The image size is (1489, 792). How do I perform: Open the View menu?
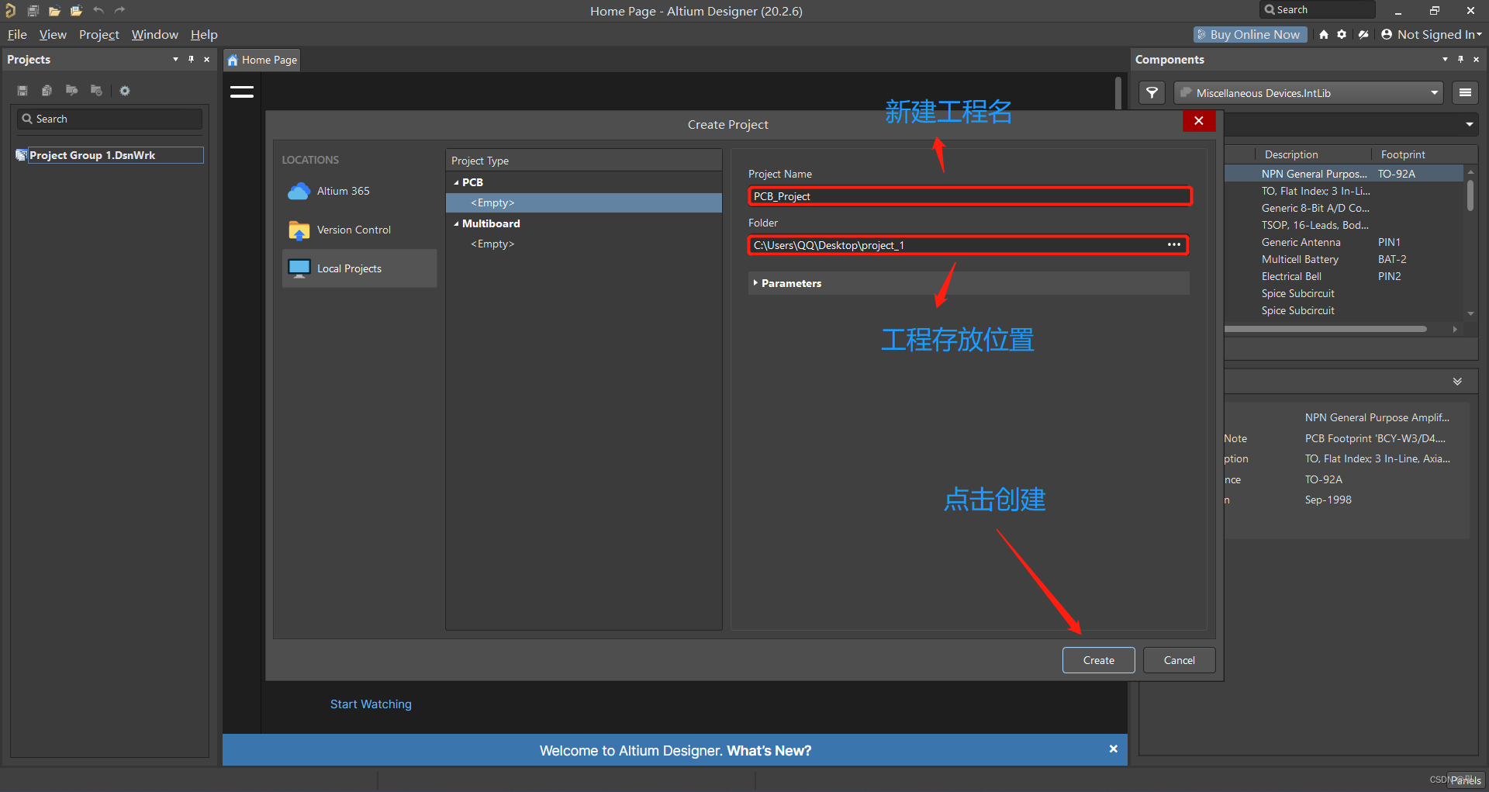(x=53, y=35)
